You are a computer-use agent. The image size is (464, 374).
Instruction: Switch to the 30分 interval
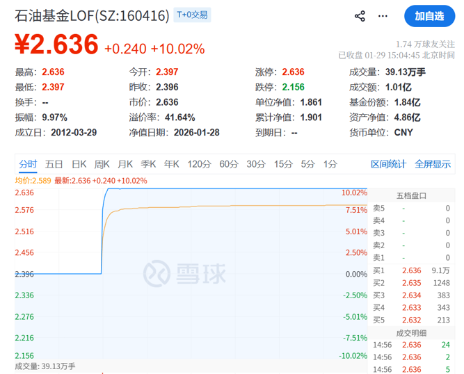[256, 164]
